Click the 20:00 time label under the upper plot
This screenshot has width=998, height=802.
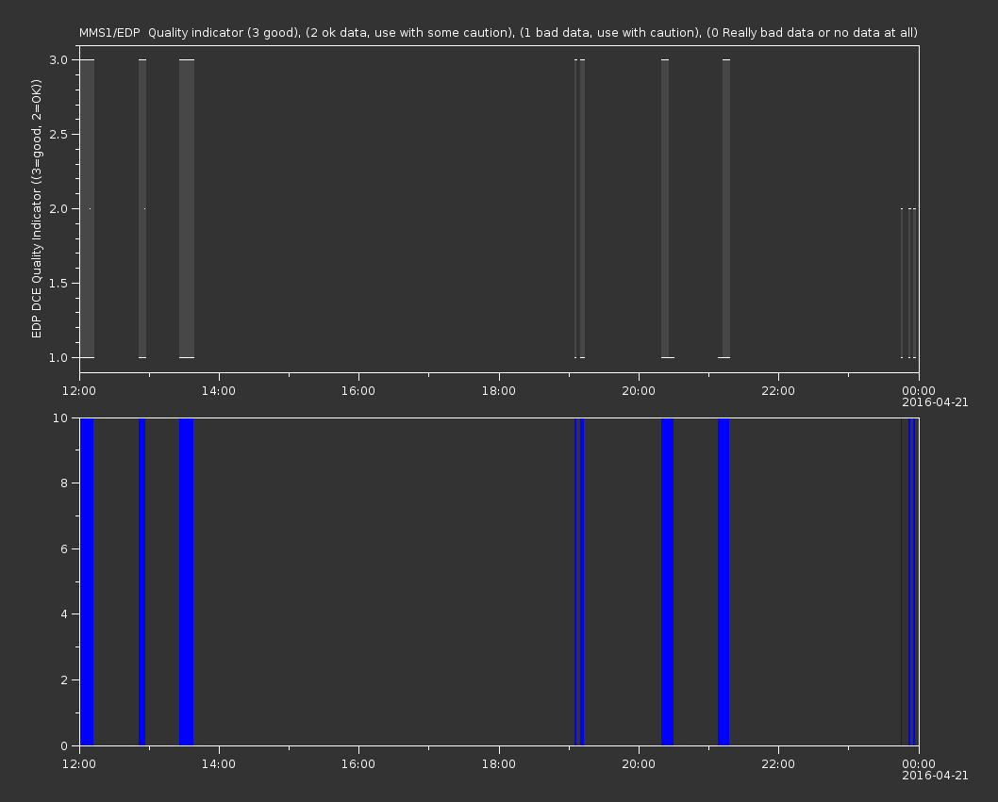click(x=639, y=390)
